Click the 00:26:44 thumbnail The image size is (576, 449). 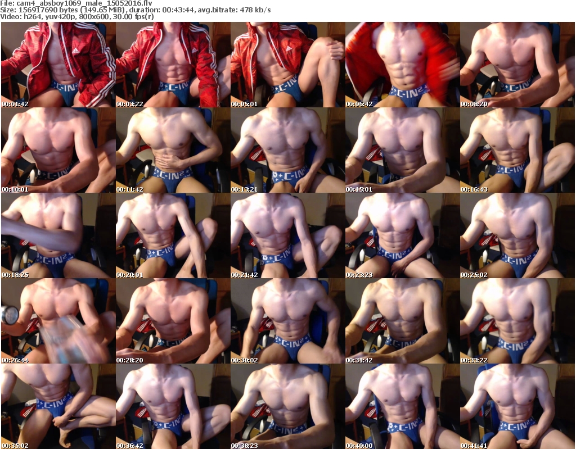(58, 321)
